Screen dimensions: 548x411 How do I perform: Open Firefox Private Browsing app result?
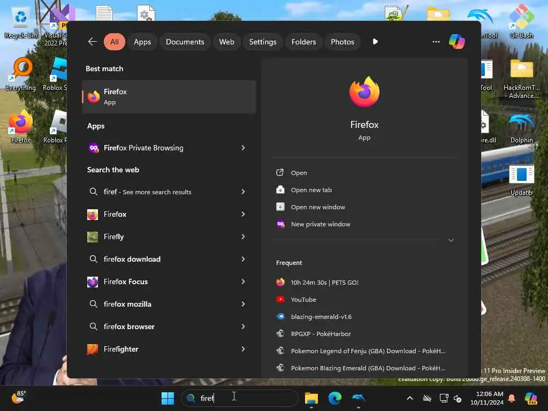169,148
